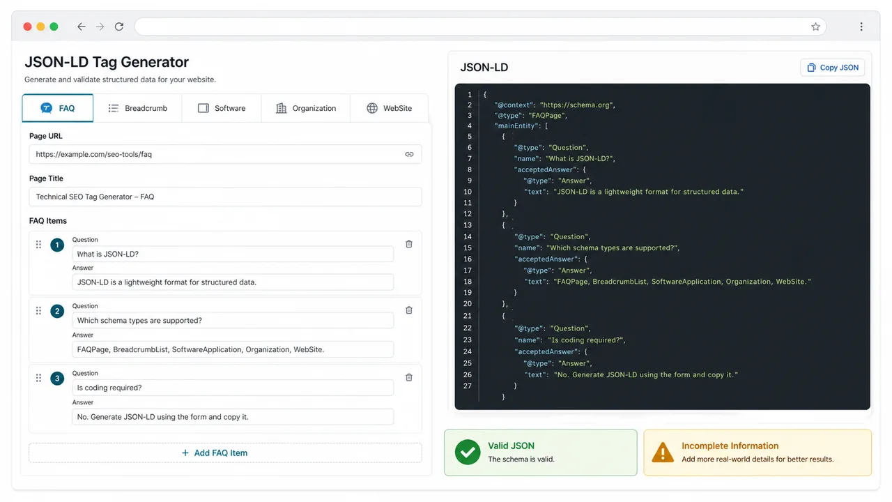Grab the drag handle of FAQ item 3
Screen dimensions: 892x502
pyautogui.click(x=38, y=377)
